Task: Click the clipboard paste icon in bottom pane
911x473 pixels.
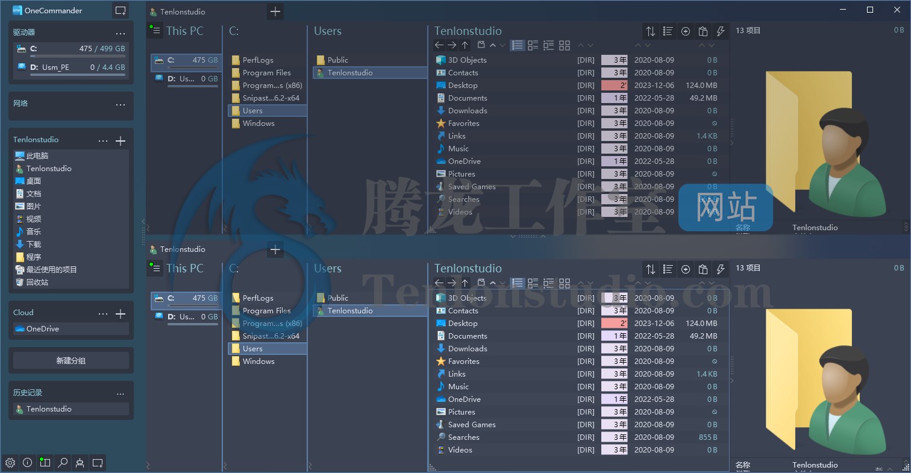Action: point(703,269)
